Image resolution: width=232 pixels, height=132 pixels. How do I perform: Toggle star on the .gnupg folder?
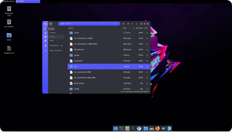(147, 55)
